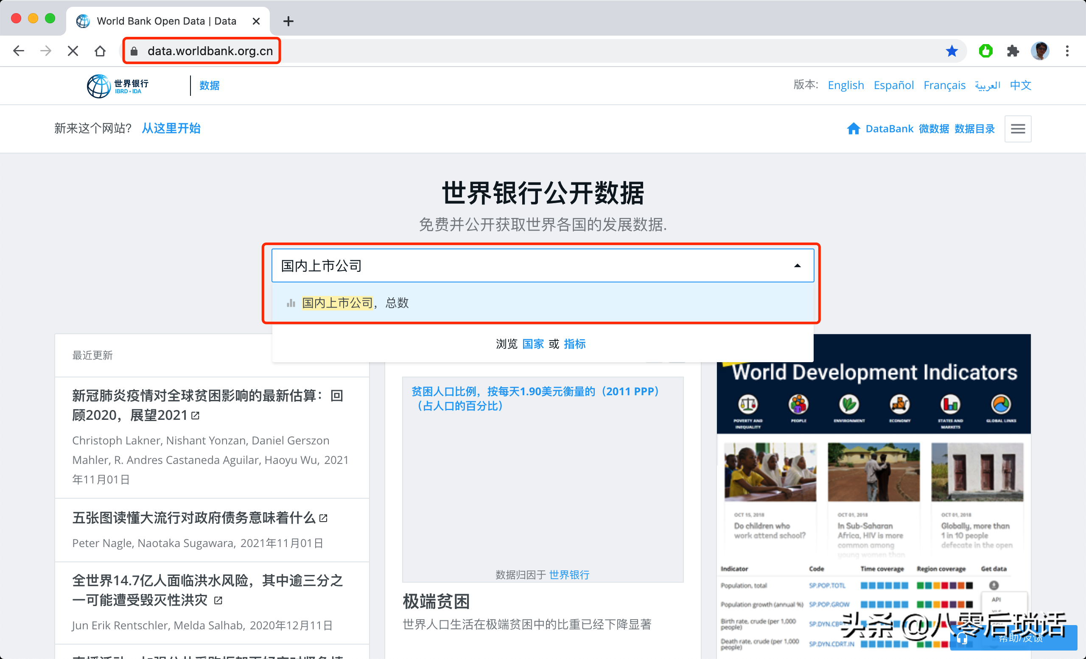The image size is (1086, 659).
Task: Open the 贫困人口比例 indicator chart title
Action: pos(535,398)
